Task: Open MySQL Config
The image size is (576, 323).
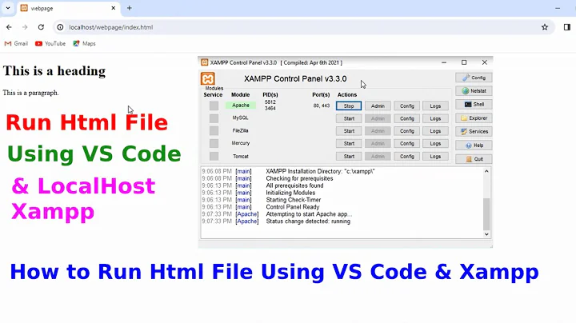Action: click(x=406, y=118)
